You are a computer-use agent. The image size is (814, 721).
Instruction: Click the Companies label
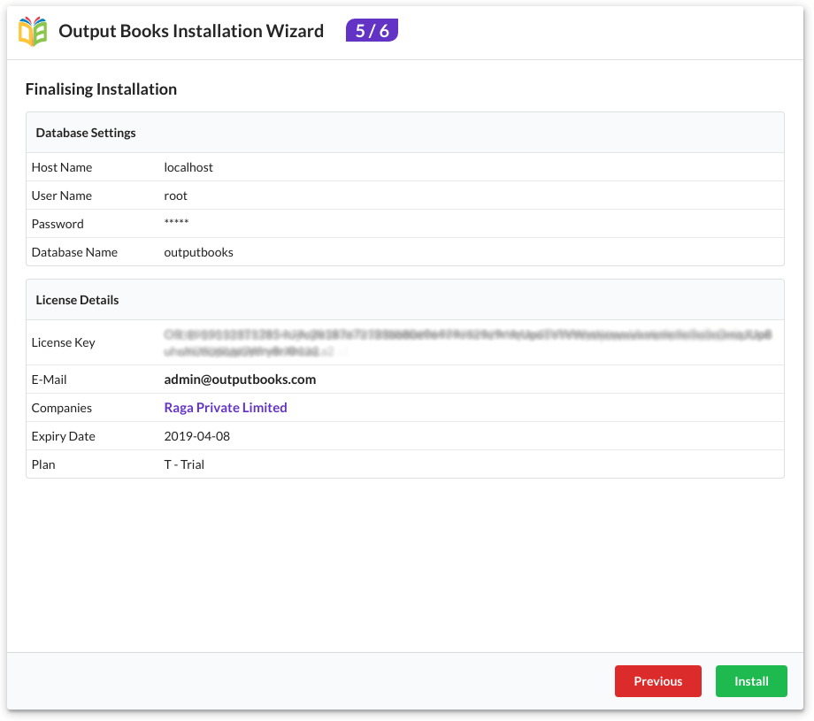click(x=62, y=408)
